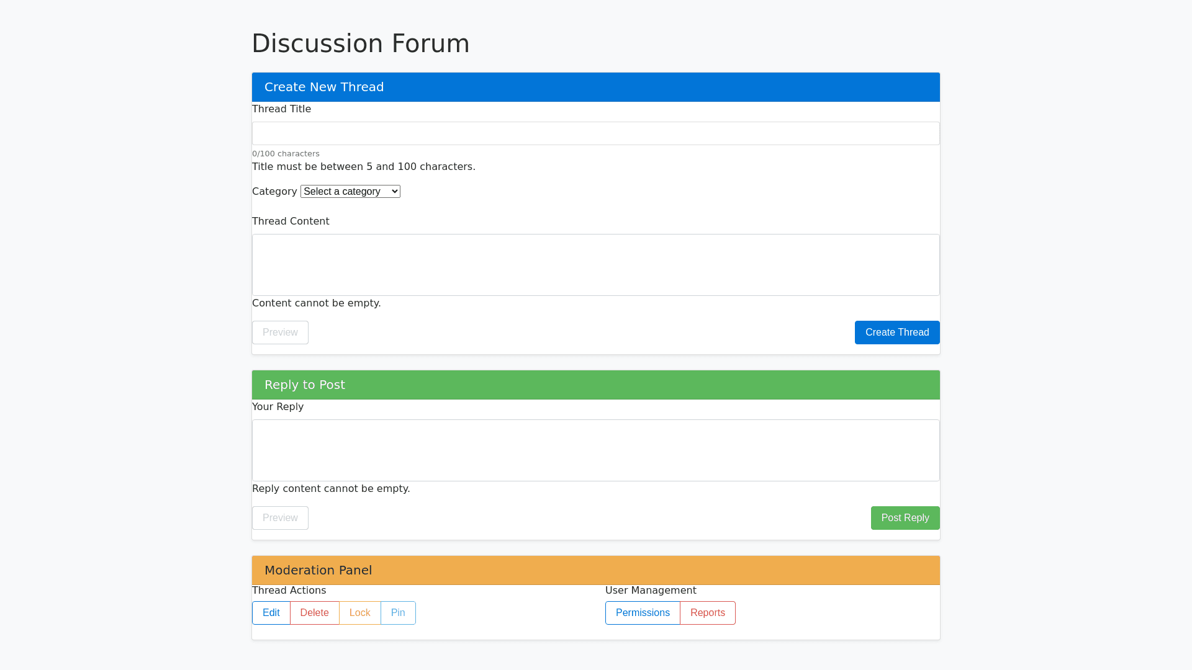The height and width of the screenshot is (670, 1192).
Task: Click the Moderation Panel header
Action: point(318,570)
